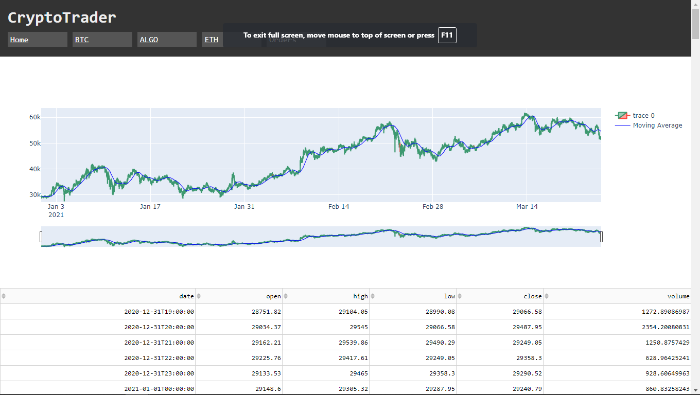Click the sort arrows for close column
Screen dimensions: 700x395
point(460,296)
